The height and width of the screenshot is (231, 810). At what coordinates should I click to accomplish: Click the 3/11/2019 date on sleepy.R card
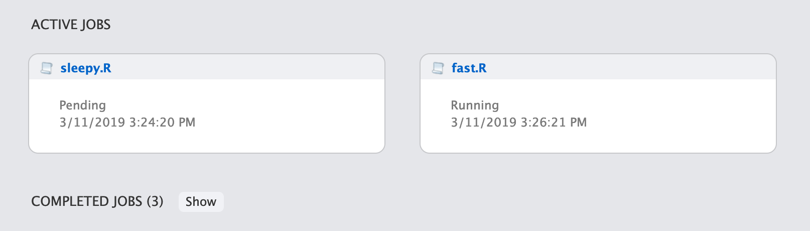[x=92, y=122]
